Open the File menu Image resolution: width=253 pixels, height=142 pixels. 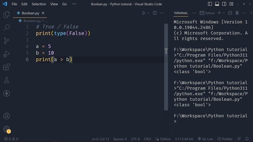tap(14, 4)
